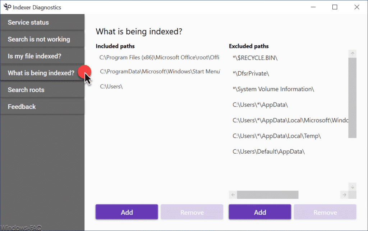
Task: Select excluded path *\DfsrPrivate\
Action: coord(250,73)
